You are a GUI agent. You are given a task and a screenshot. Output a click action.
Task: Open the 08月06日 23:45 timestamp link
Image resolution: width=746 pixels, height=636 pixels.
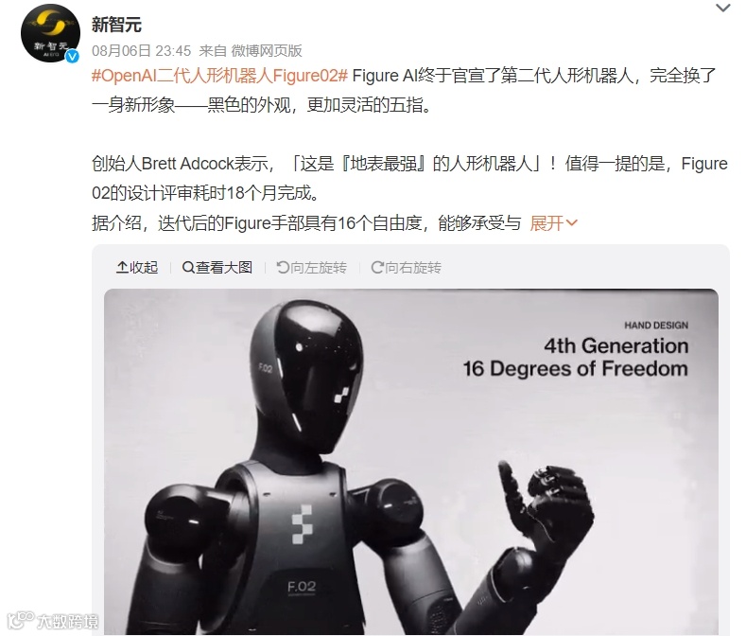coord(141,50)
